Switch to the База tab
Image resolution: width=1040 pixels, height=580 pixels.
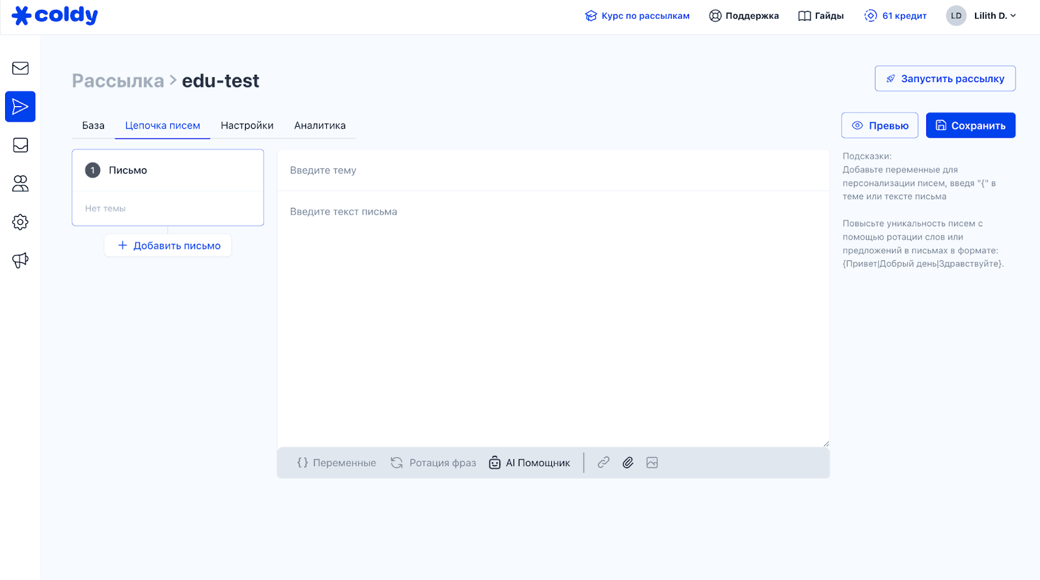pyautogui.click(x=93, y=125)
